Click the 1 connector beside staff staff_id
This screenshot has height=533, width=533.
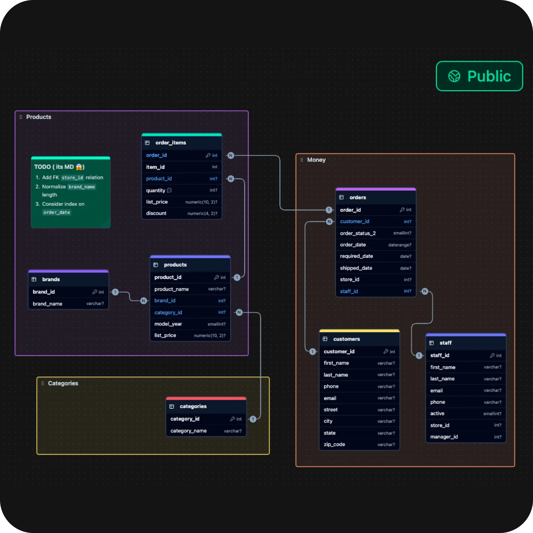419,356
